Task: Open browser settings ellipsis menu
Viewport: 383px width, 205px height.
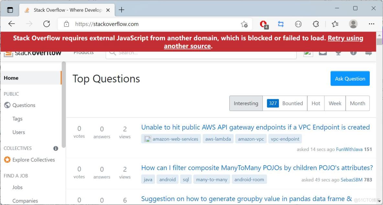Action: coord(371,24)
